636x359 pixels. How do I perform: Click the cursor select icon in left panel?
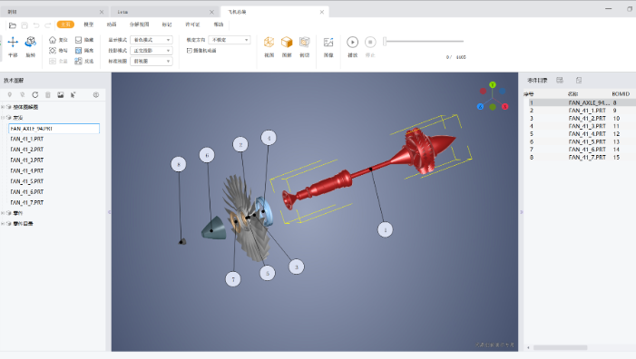pos(73,95)
